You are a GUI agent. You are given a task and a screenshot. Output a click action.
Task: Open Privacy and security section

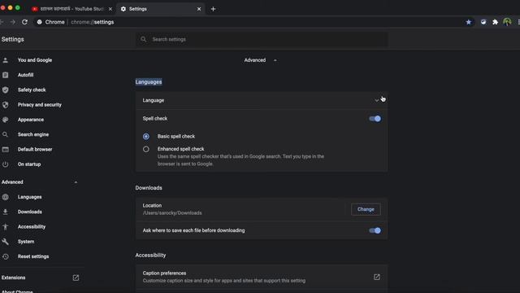tap(40, 105)
